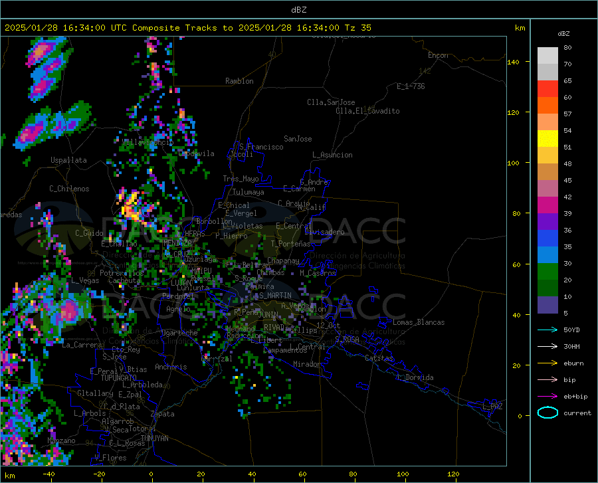Click the L_Vegas map label

(x=85, y=280)
